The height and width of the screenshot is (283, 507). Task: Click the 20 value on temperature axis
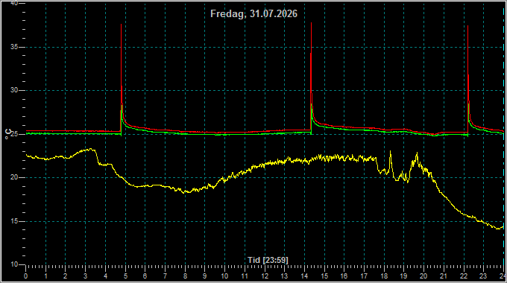[x=14, y=177]
